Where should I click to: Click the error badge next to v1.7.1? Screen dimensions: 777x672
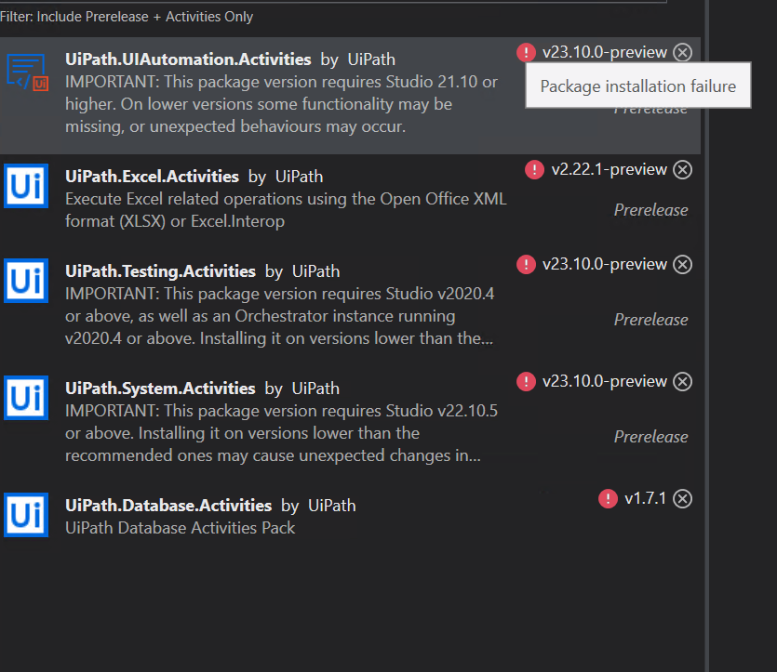(x=608, y=498)
